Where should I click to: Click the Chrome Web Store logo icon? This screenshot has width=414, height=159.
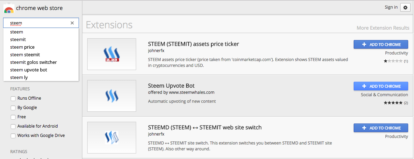[9, 8]
